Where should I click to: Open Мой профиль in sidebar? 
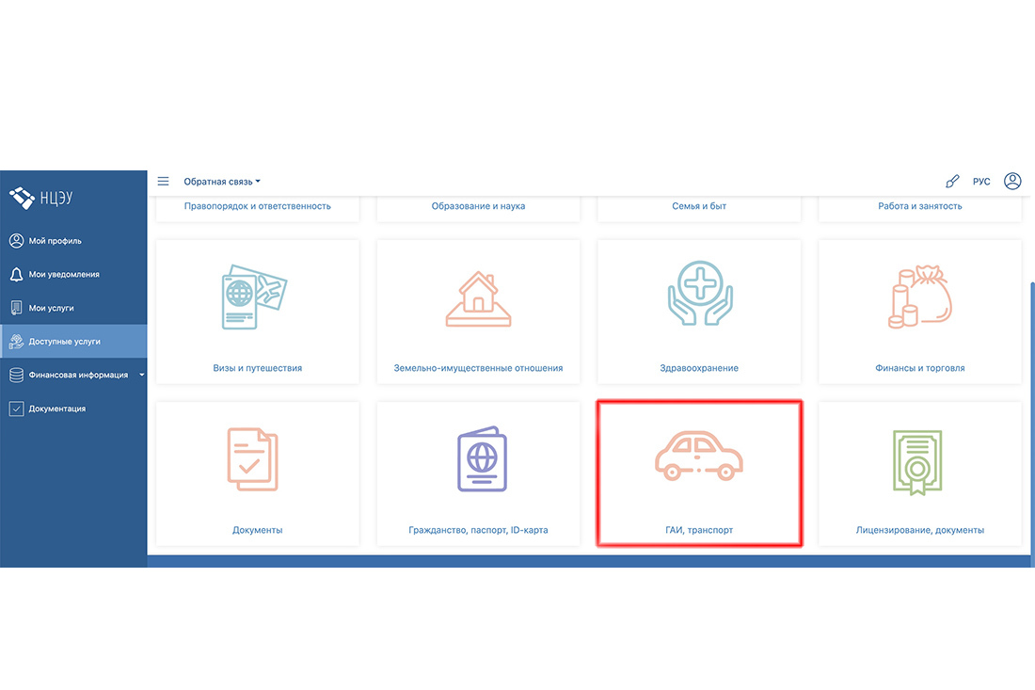(73, 241)
